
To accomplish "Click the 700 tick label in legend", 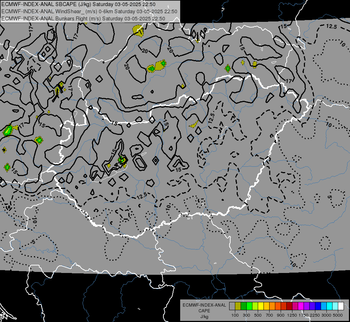I will [270, 315].
